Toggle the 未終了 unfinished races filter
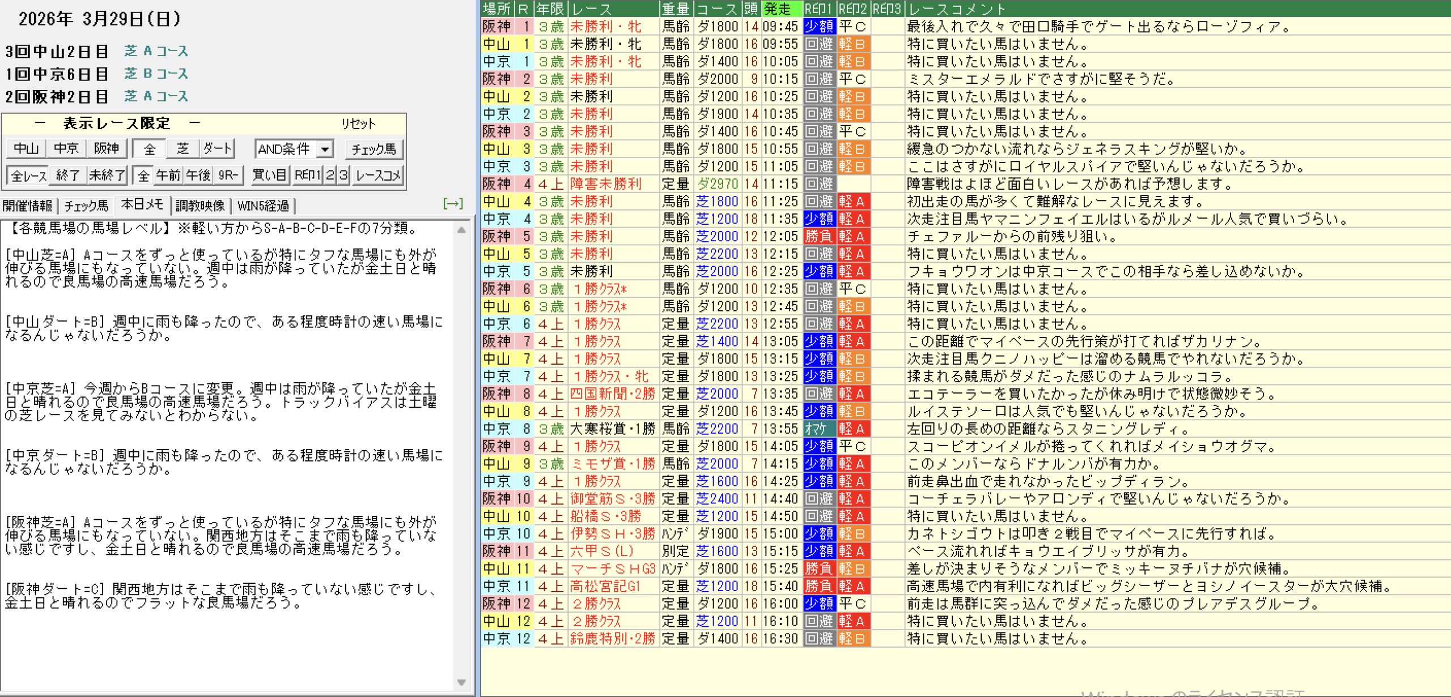This screenshot has width=1451, height=697. point(107,176)
